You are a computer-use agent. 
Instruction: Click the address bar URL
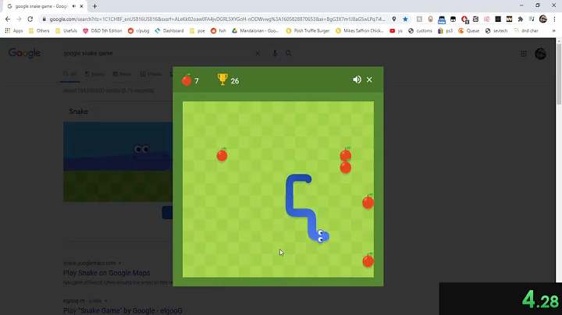tap(217, 19)
